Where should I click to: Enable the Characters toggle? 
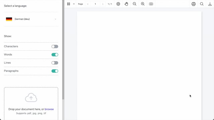[55, 47]
